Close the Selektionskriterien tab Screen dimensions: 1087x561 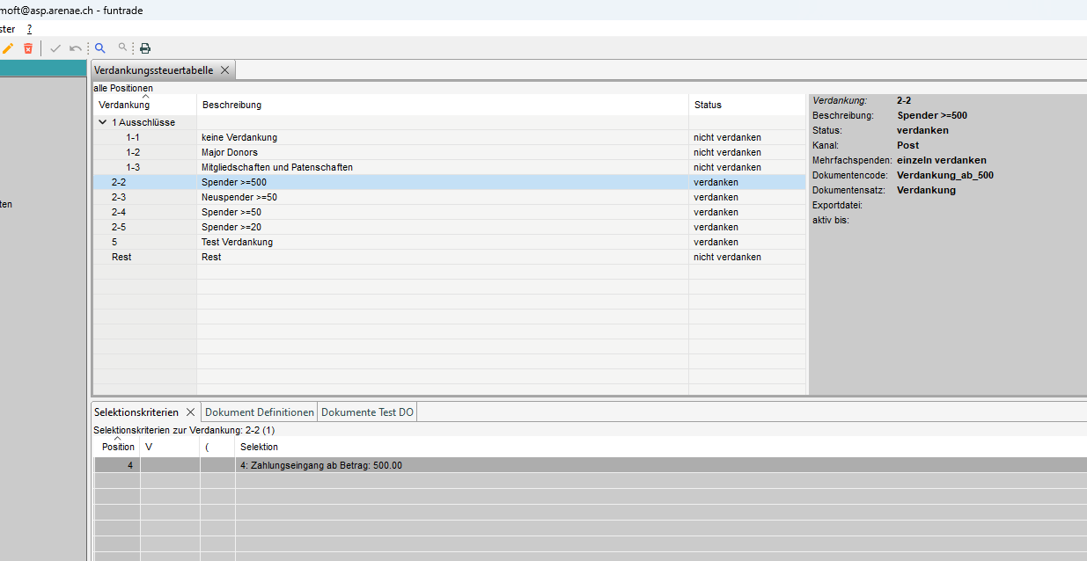point(190,412)
